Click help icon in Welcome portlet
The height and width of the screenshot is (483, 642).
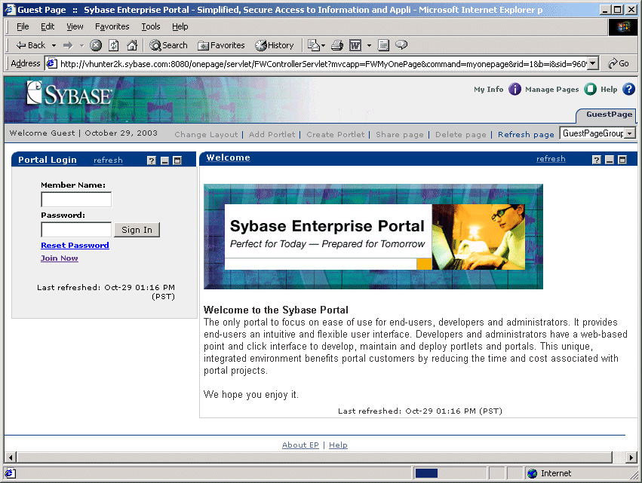coord(597,160)
